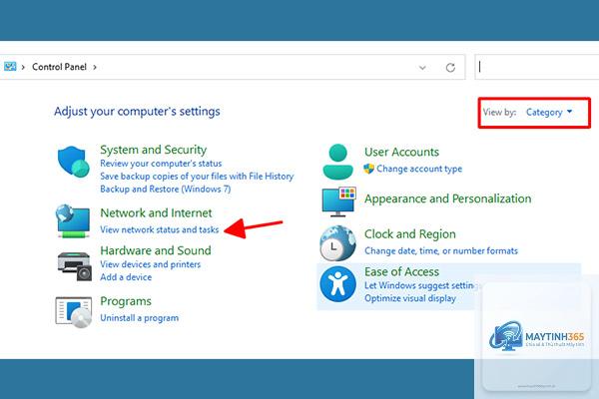Click Change date, time, or number formats
This screenshot has width=599, height=399.
coord(441,250)
